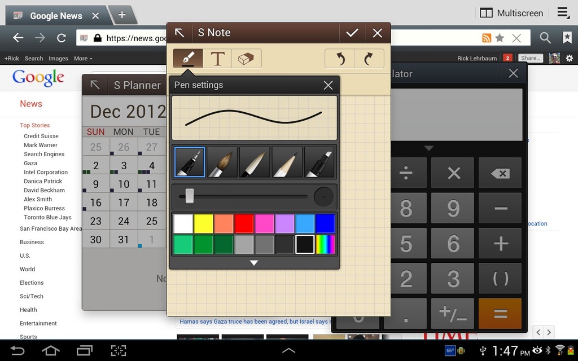Select the pen drawing tool in S Note
The height and width of the screenshot is (361, 578).
click(187, 59)
